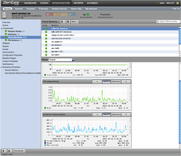This screenshot has width=181, height=156.
Task: Switch to the Network Map sub-tab
Action: [76, 9]
